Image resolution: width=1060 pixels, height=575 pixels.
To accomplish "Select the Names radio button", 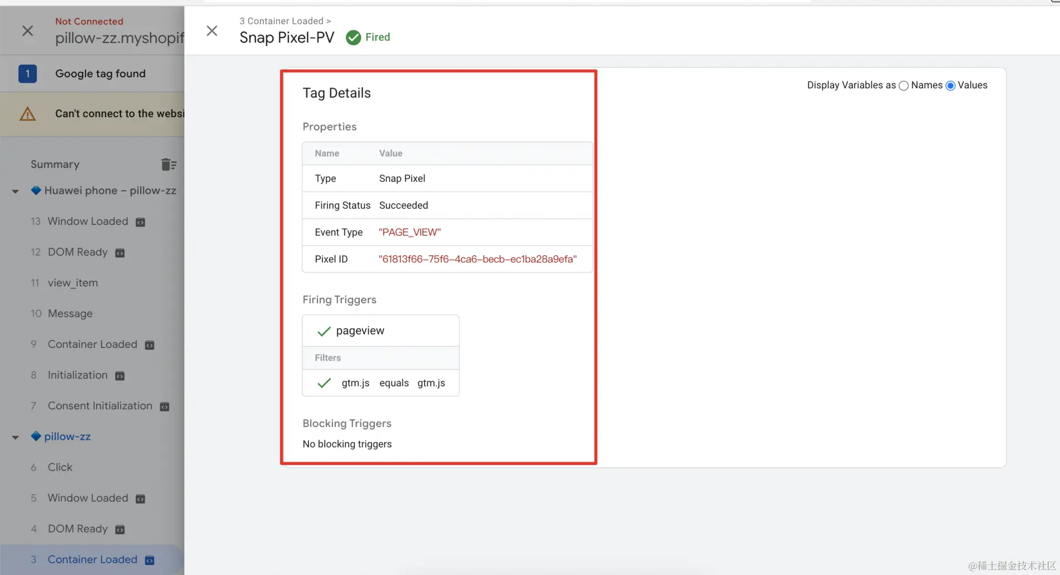I will tap(904, 86).
